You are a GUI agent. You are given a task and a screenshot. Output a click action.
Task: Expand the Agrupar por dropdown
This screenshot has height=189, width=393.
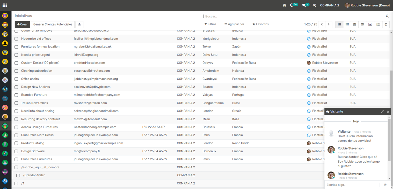click(234, 24)
